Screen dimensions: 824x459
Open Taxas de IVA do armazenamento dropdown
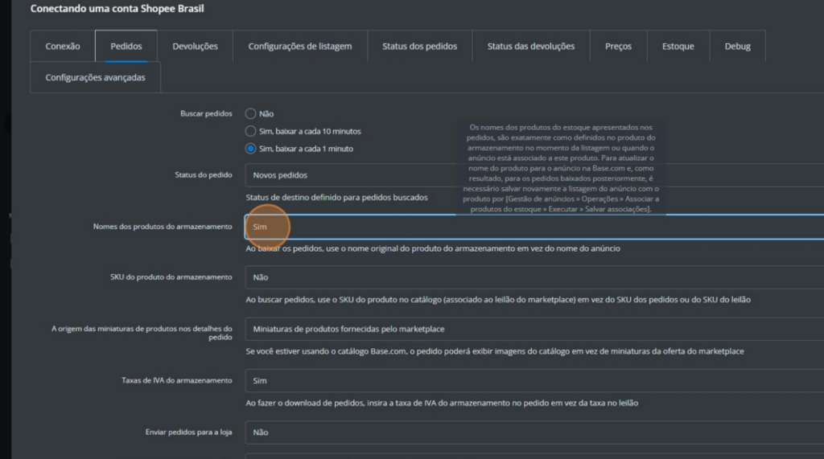tap(531, 380)
